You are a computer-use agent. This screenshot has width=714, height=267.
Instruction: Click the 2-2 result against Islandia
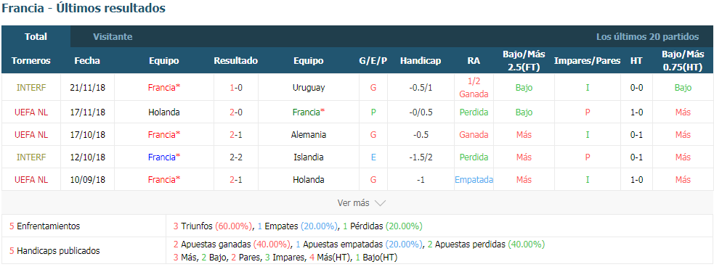pyautogui.click(x=236, y=157)
